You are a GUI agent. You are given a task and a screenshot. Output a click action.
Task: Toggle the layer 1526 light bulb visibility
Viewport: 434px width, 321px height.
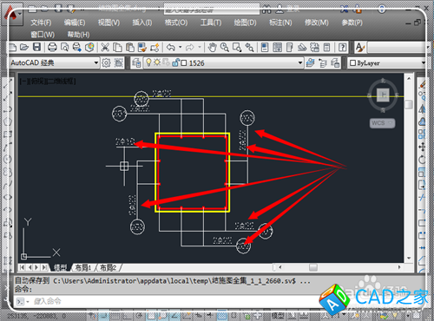point(148,62)
